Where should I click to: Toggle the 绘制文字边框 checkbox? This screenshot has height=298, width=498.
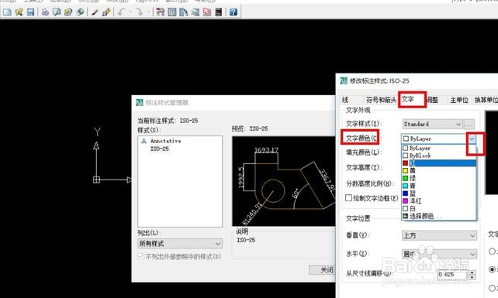click(x=348, y=198)
